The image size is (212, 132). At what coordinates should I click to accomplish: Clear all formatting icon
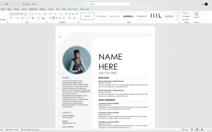pos(45,14)
